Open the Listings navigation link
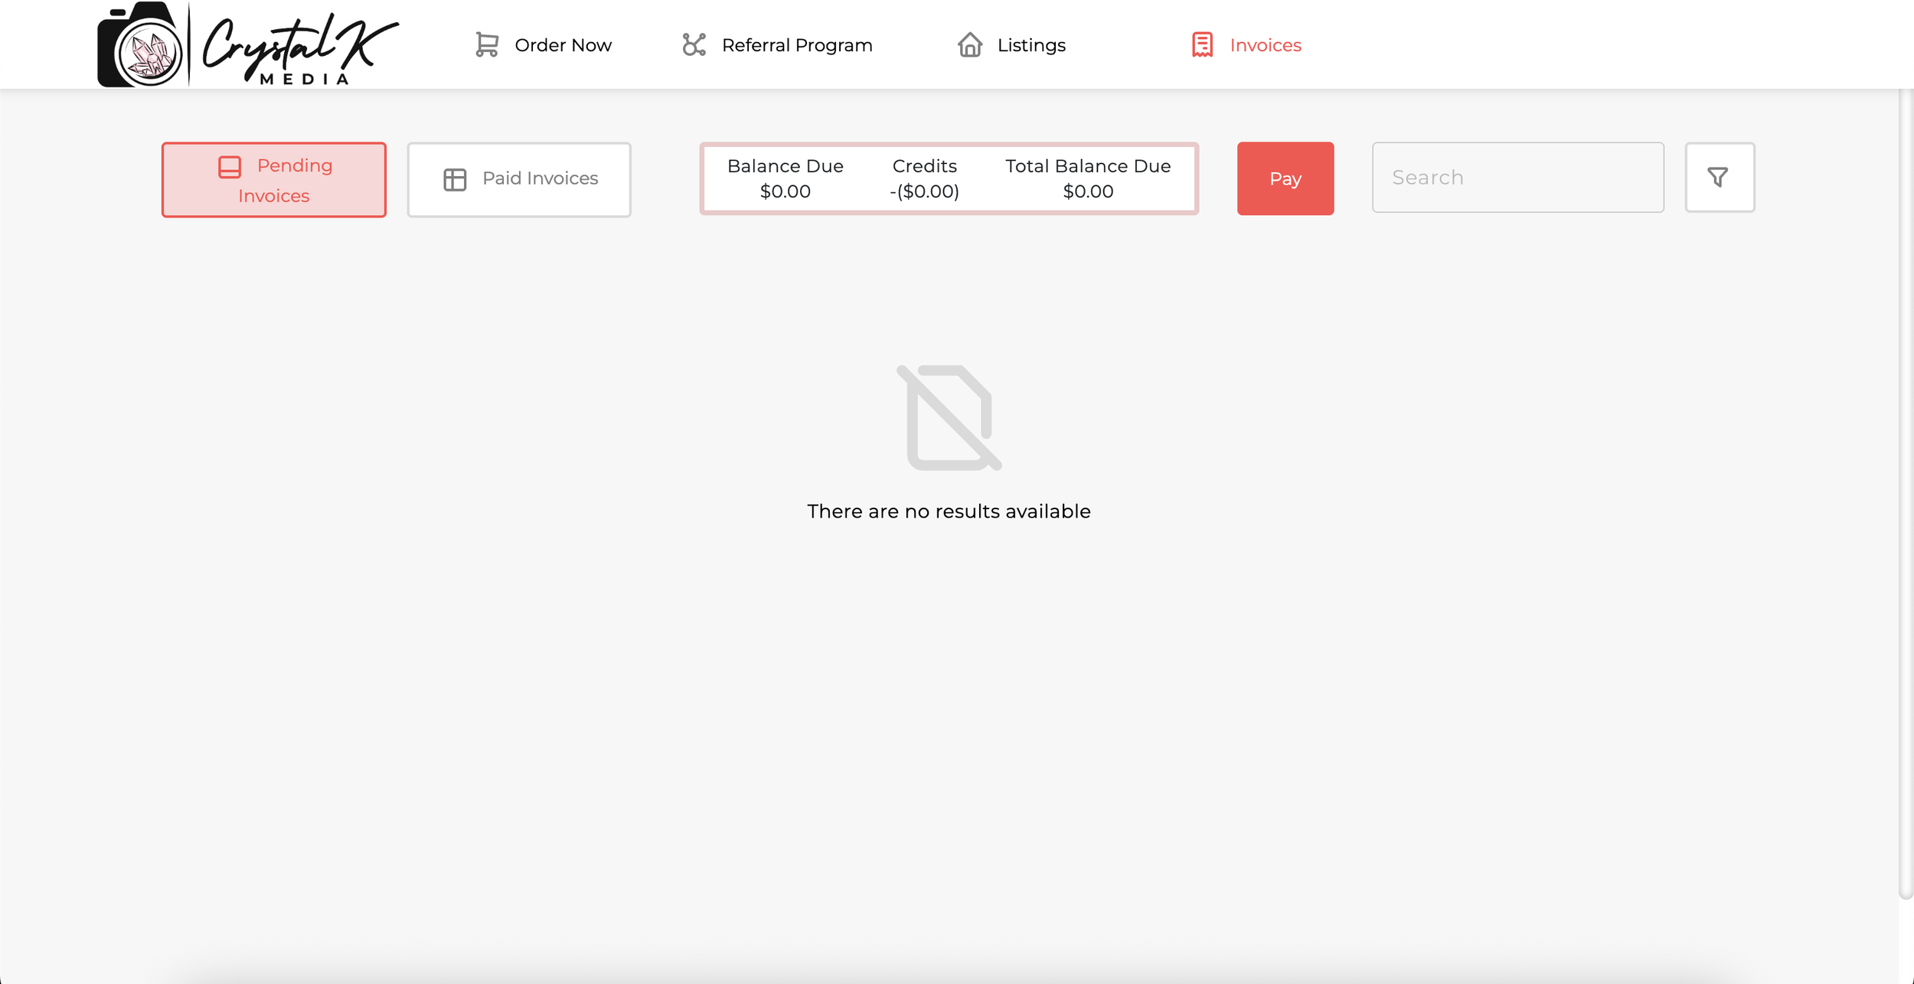Screen dimensions: 1914x984 1030,45
